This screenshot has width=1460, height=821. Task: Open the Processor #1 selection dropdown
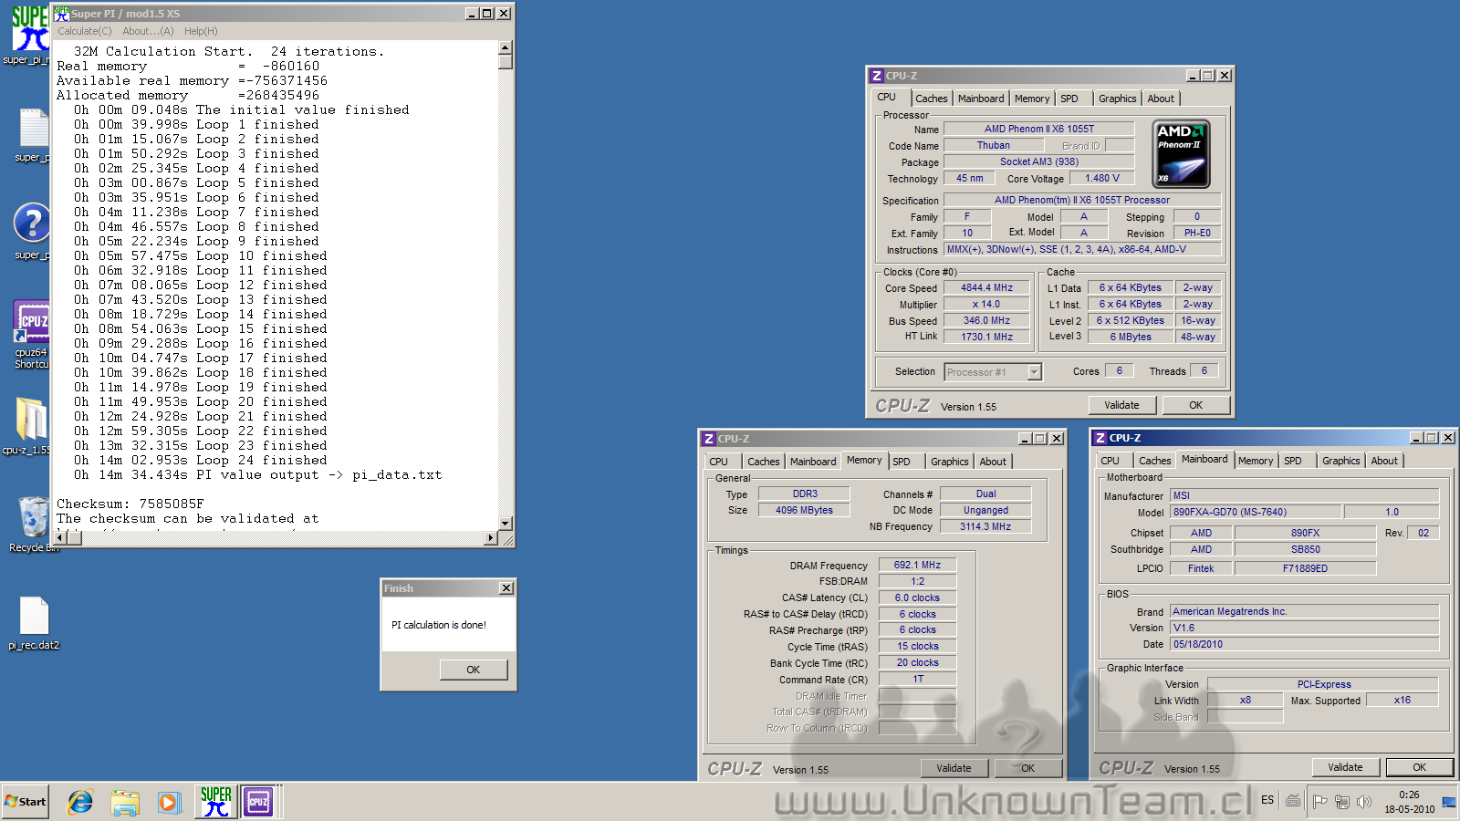pyautogui.click(x=993, y=372)
